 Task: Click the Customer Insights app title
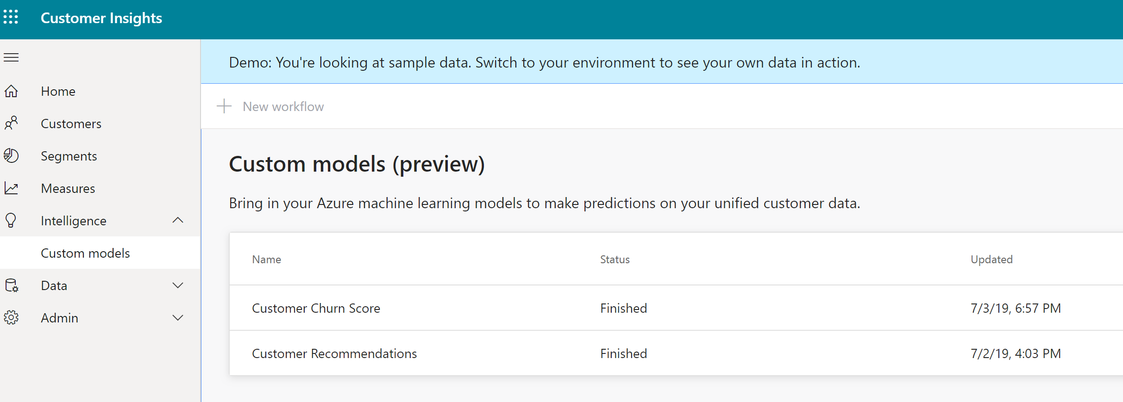point(101,18)
